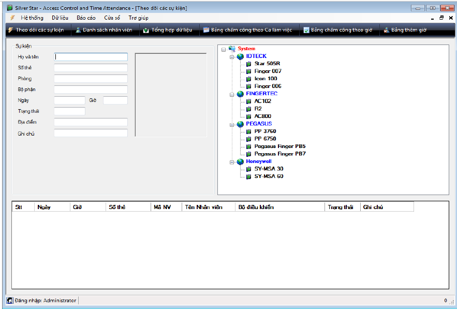Open the Trợ giúp menu

coord(138,18)
